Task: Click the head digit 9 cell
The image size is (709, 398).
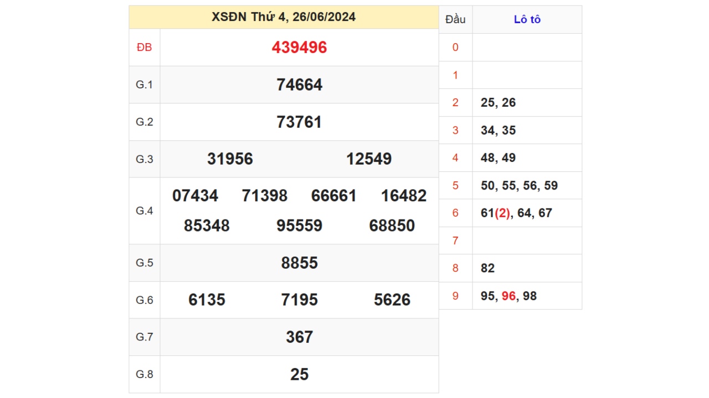Action: click(x=455, y=296)
